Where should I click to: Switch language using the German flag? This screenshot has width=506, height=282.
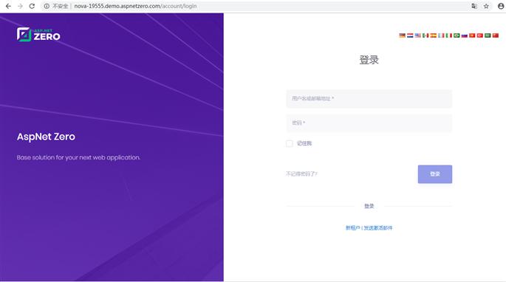[402, 35]
